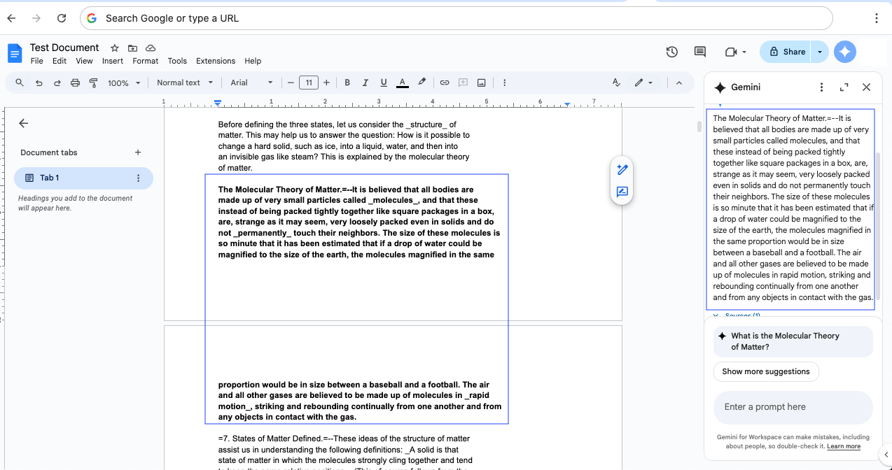Redo last action
This screenshot has width=892, height=470.
[x=57, y=83]
